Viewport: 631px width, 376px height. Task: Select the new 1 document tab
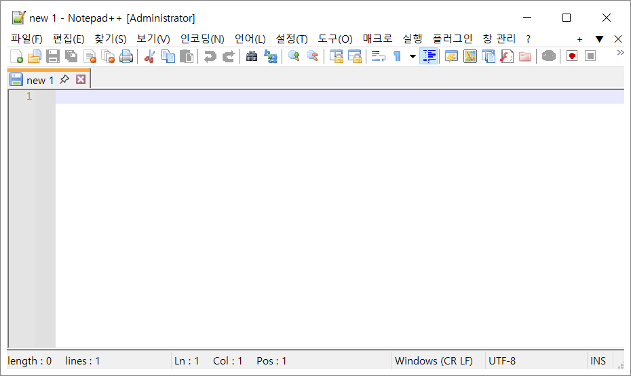click(40, 81)
